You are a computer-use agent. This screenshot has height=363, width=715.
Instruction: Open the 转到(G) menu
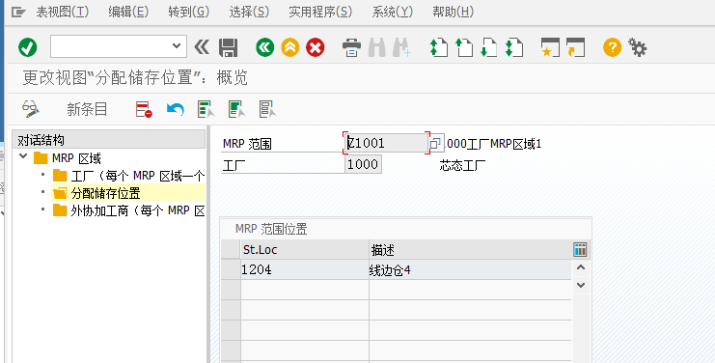point(189,12)
